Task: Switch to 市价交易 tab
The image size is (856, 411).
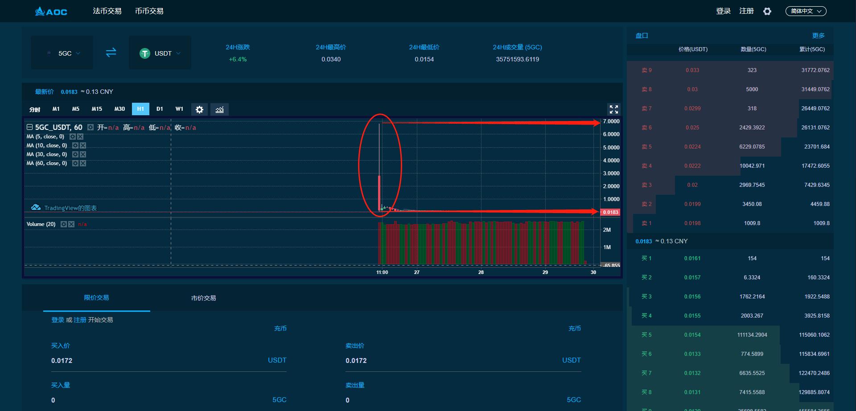Action: pos(204,298)
